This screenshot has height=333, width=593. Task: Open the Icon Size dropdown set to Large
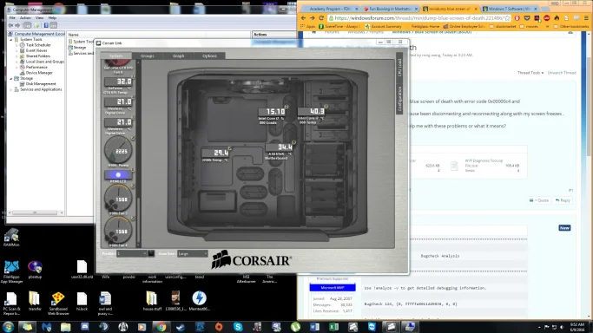[x=193, y=254]
